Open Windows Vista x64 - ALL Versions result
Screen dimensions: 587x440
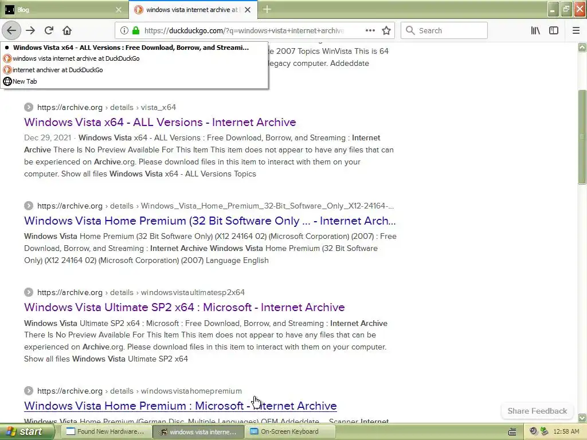click(160, 123)
